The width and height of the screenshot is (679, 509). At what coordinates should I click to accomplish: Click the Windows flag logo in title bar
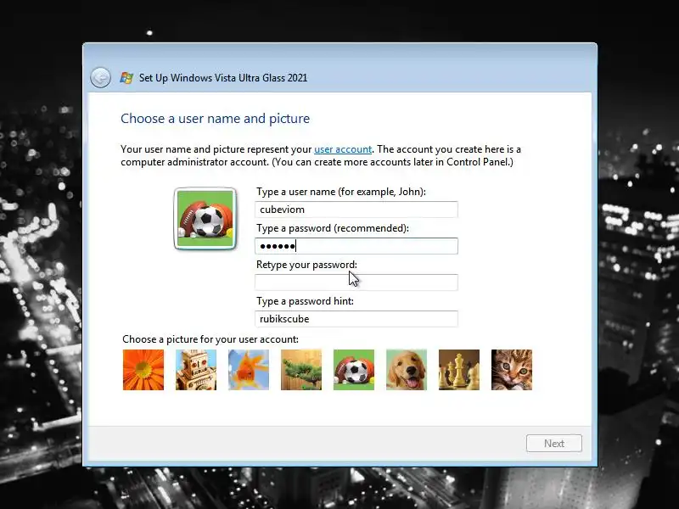(126, 78)
